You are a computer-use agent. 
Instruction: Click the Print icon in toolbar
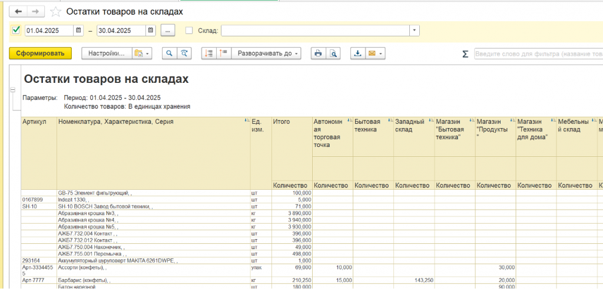point(318,53)
